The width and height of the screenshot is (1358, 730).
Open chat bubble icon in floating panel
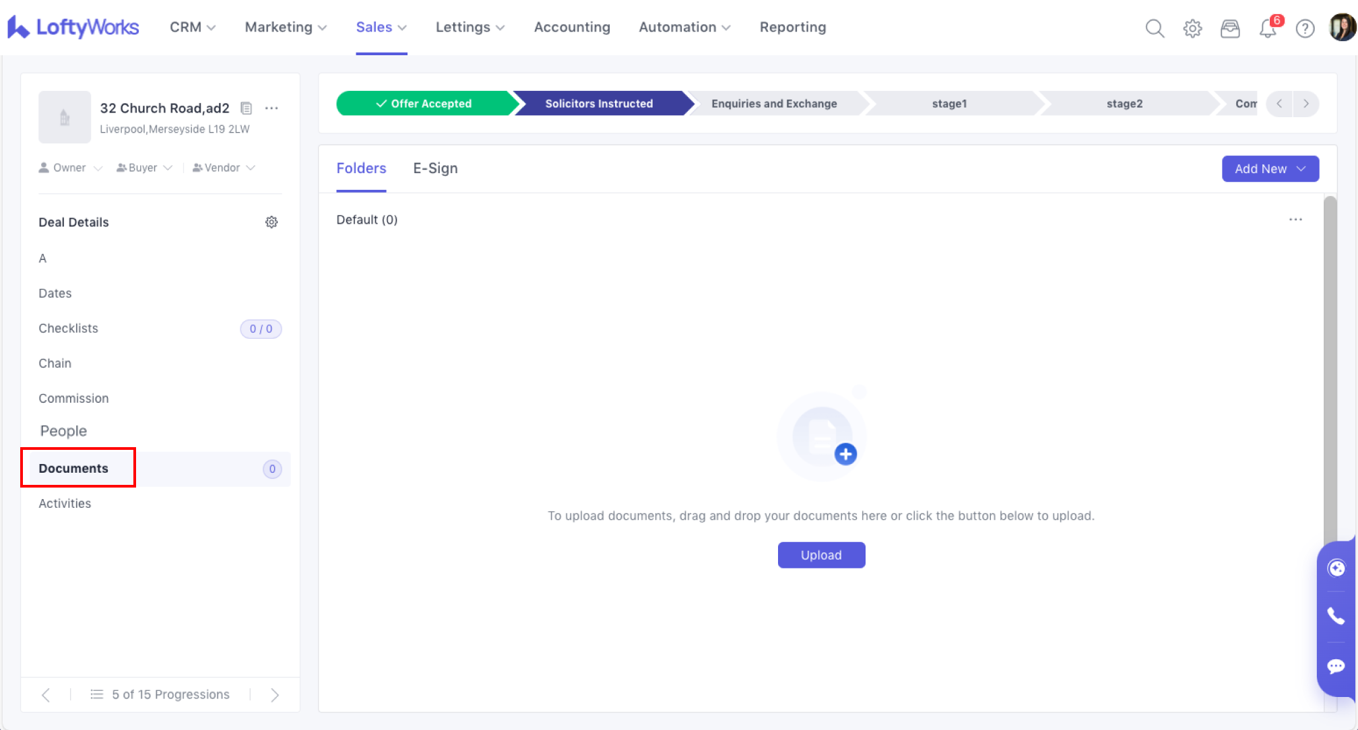(x=1336, y=666)
